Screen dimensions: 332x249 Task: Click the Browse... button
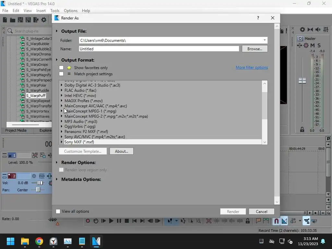[255, 49]
